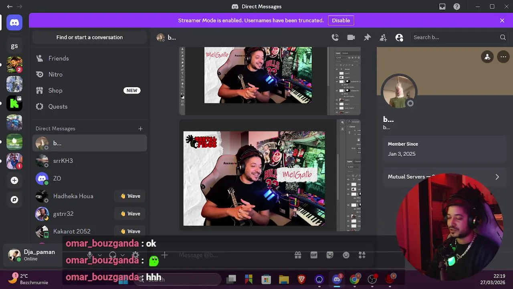Image resolution: width=513 pixels, height=289 pixels.
Task: Open File Explorer in the taskbar
Action: pyautogui.click(x=284, y=279)
